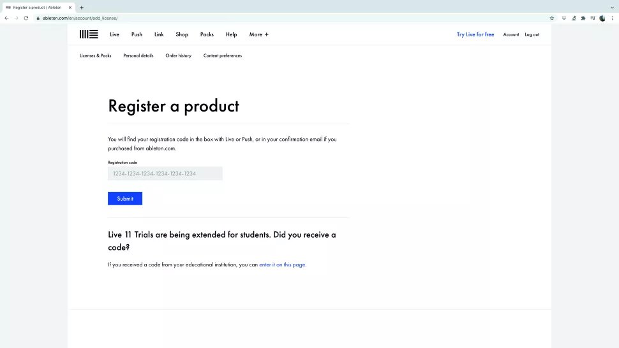Viewport: 619px width, 348px height.
Task: Click the Chrome profile avatar
Action: coord(602,18)
